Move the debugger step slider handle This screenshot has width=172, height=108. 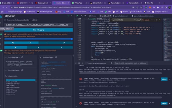coord(72,39)
